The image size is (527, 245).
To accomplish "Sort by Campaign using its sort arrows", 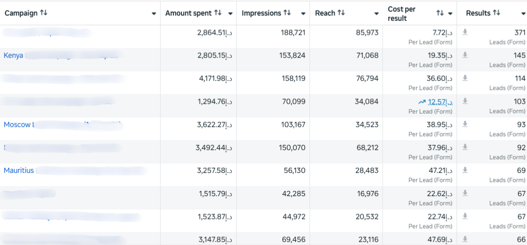I will (44, 13).
